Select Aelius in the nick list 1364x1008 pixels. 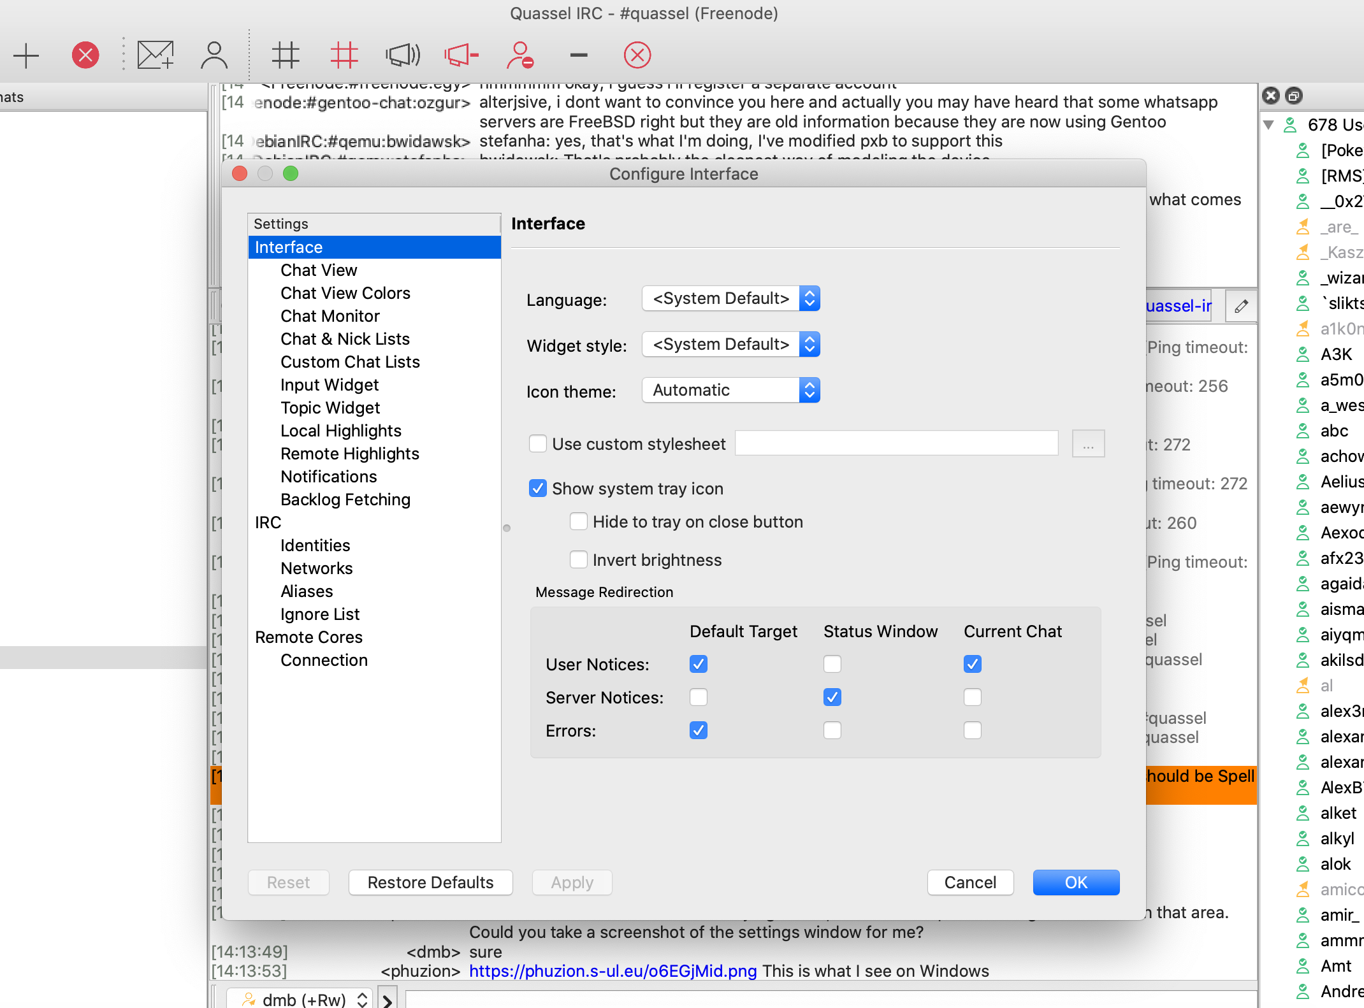coord(1342,482)
